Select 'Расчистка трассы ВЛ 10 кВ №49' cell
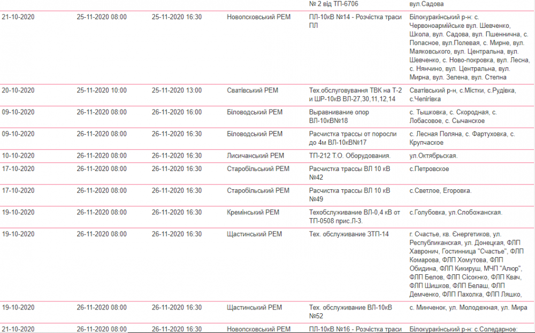Screen dimensions: 535x333 tap(350, 195)
